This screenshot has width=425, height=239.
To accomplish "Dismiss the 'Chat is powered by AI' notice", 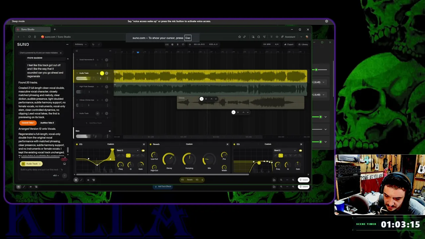I will point(60,53).
